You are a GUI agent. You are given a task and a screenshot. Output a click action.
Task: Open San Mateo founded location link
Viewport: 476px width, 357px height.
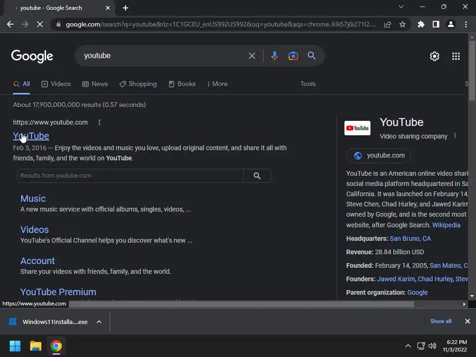tap(449, 265)
